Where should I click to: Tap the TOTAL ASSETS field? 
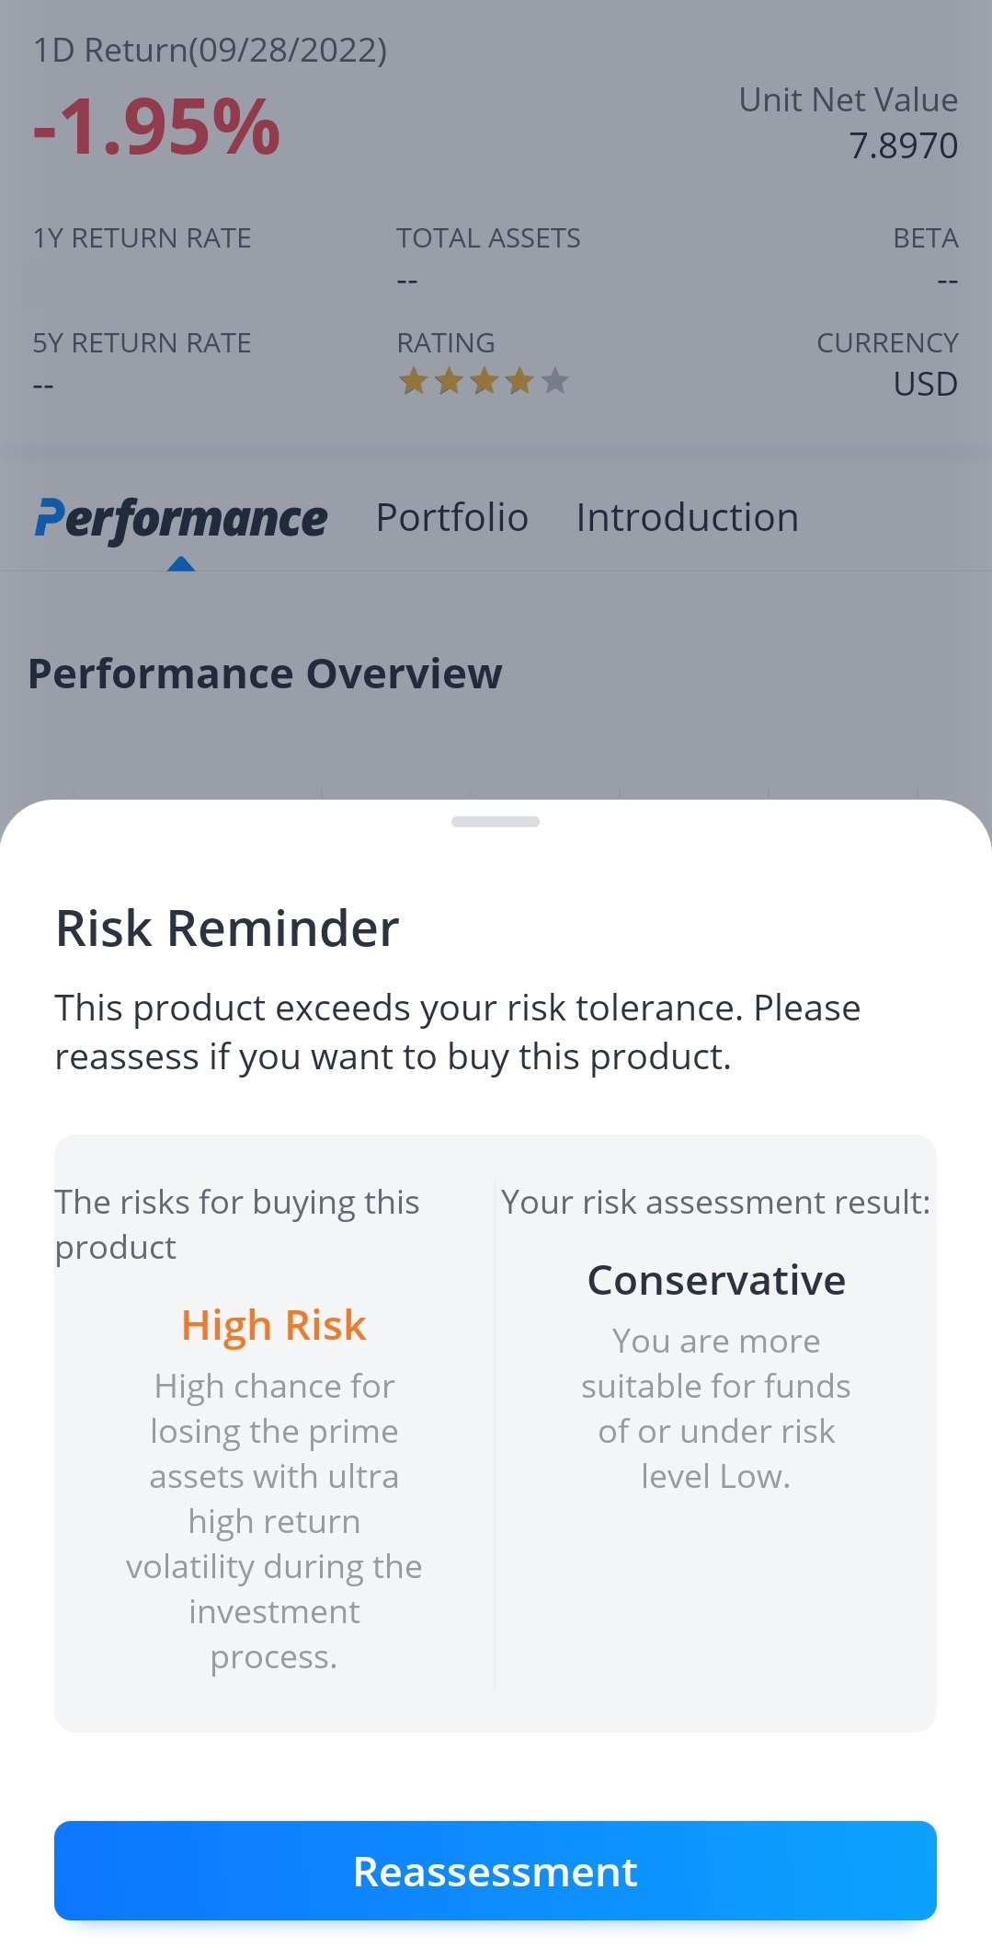pos(488,257)
